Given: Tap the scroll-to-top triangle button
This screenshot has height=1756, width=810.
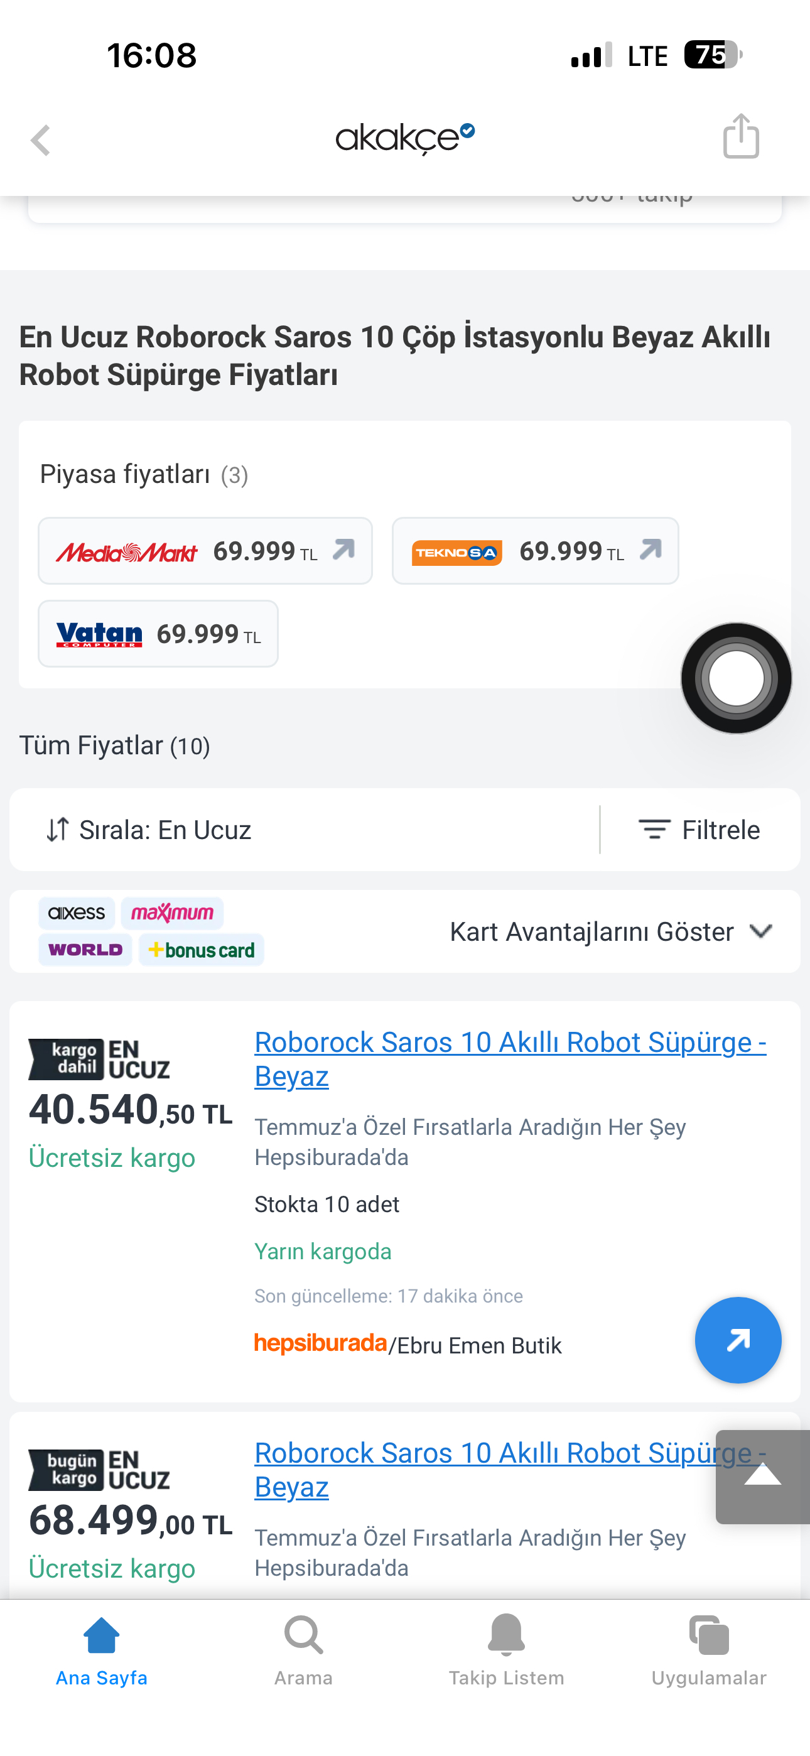Looking at the screenshot, I should [x=762, y=1477].
